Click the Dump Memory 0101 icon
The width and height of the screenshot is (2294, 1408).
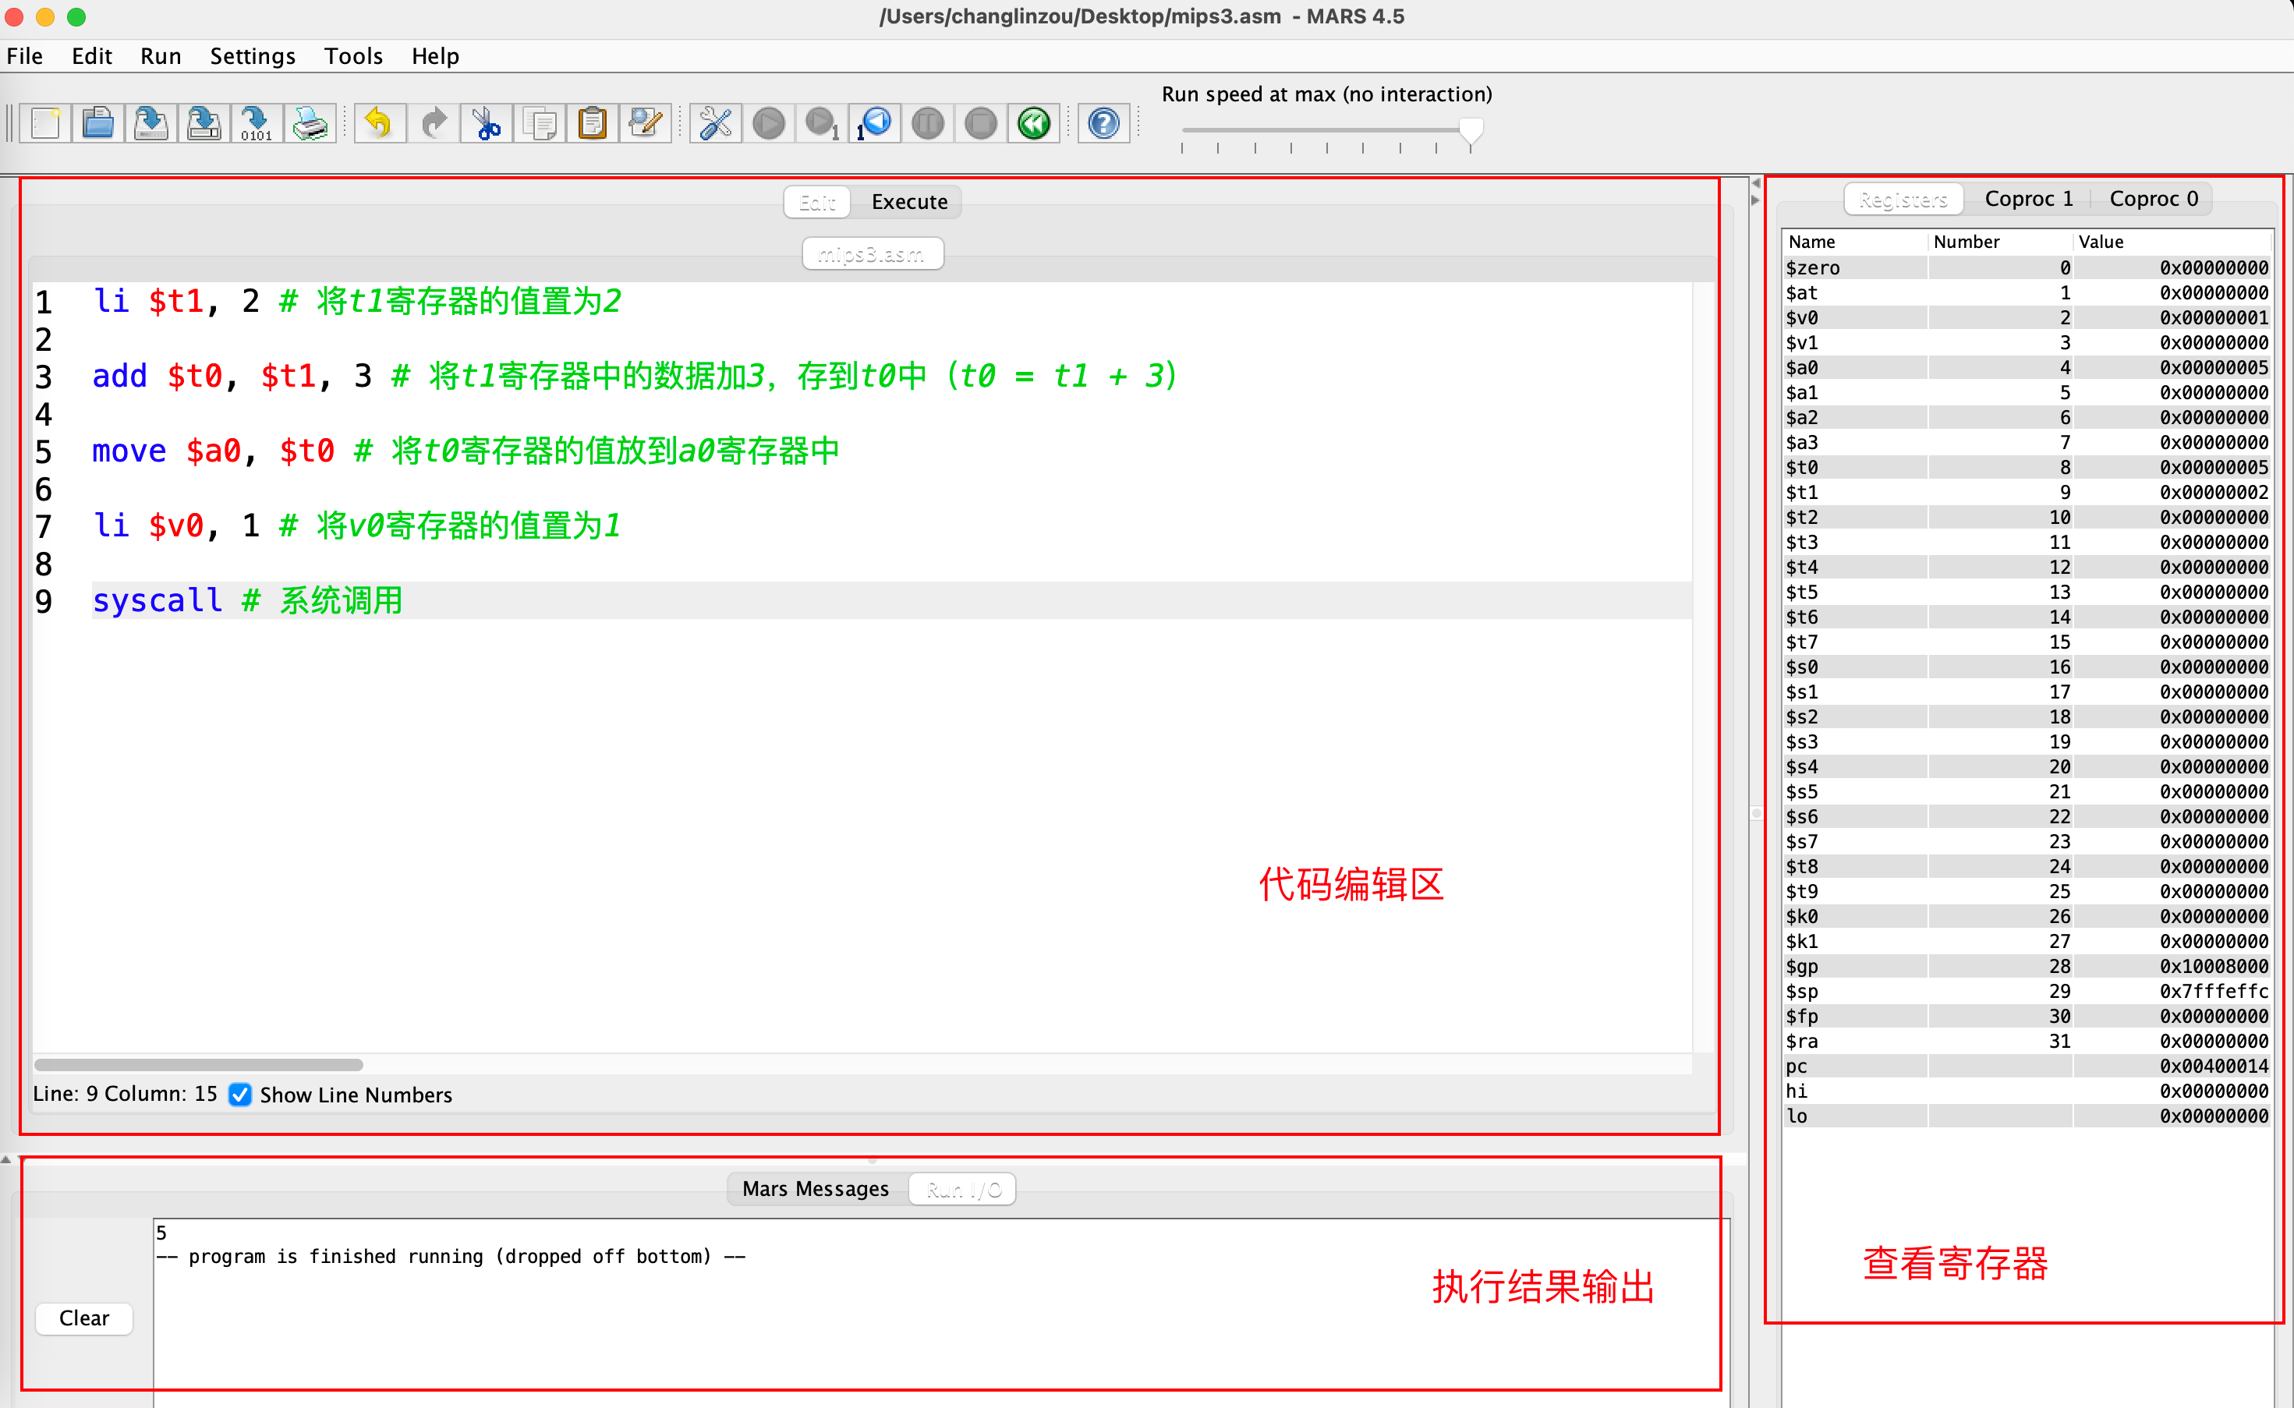tap(256, 123)
